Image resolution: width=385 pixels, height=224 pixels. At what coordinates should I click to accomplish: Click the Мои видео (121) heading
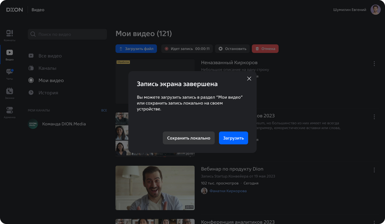click(144, 34)
